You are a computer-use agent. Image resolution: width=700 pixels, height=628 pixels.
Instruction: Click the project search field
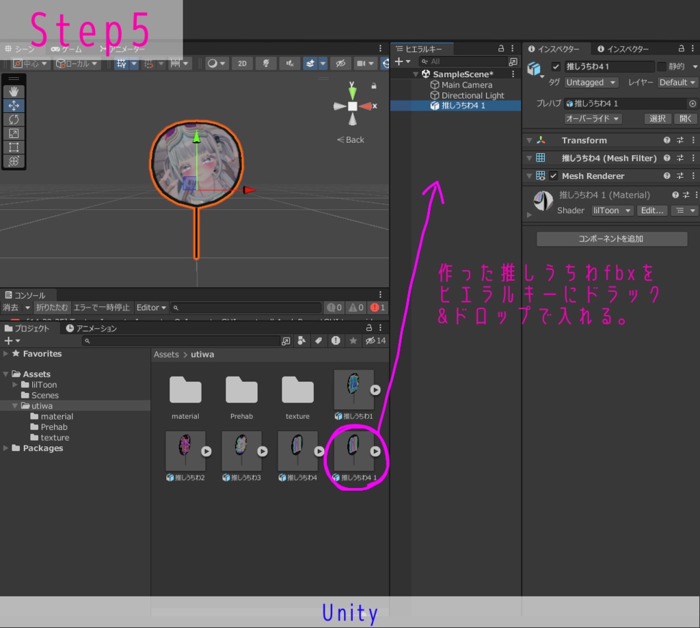(180, 340)
